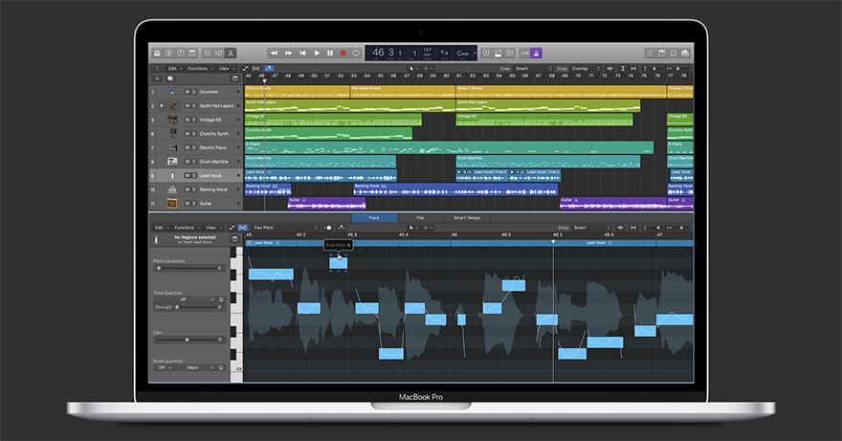
Task: Pause playback
Action: [x=330, y=54]
